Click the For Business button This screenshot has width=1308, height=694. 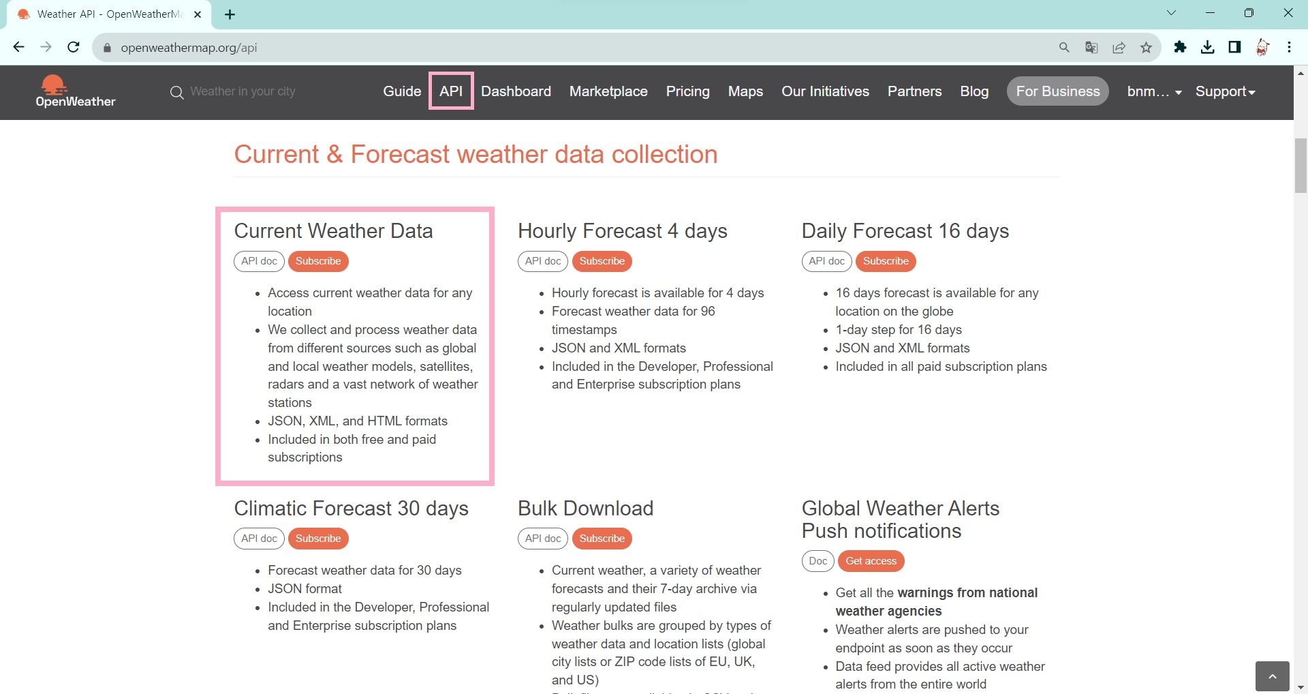point(1058,91)
